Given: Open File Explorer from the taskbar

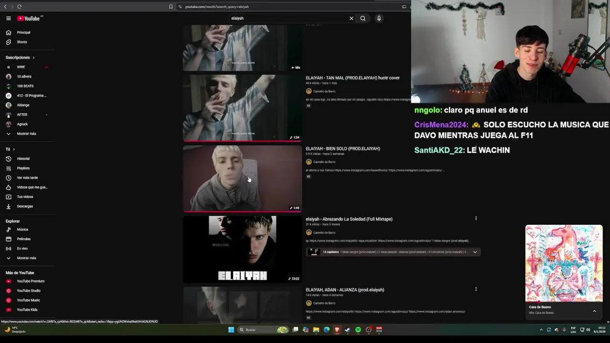Looking at the screenshot, I should tap(316, 330).
